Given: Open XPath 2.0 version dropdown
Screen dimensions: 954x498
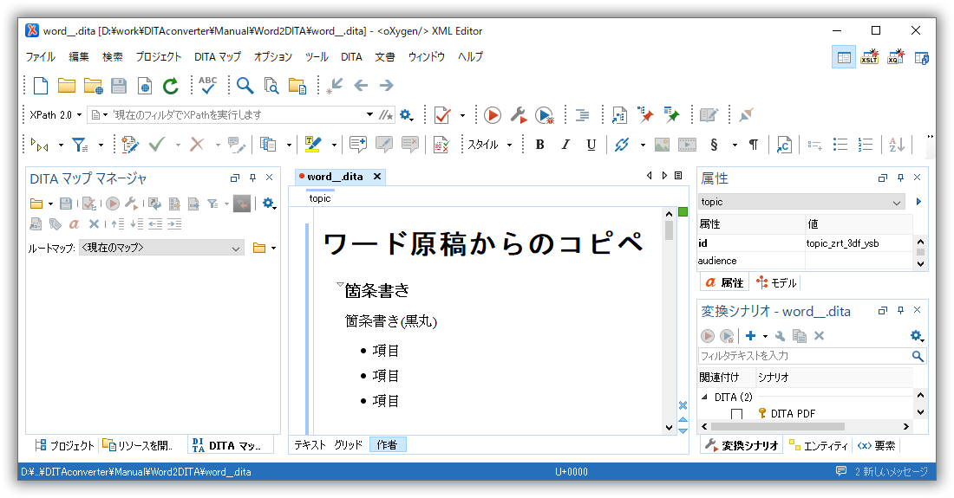Looking at the screenshot, I should point(56,115).
